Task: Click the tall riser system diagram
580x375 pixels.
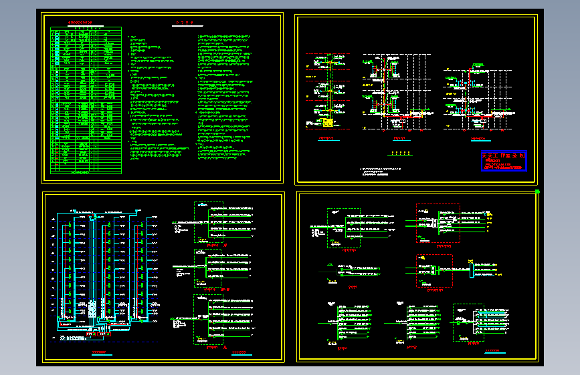Action: click(x=104, y=276)
